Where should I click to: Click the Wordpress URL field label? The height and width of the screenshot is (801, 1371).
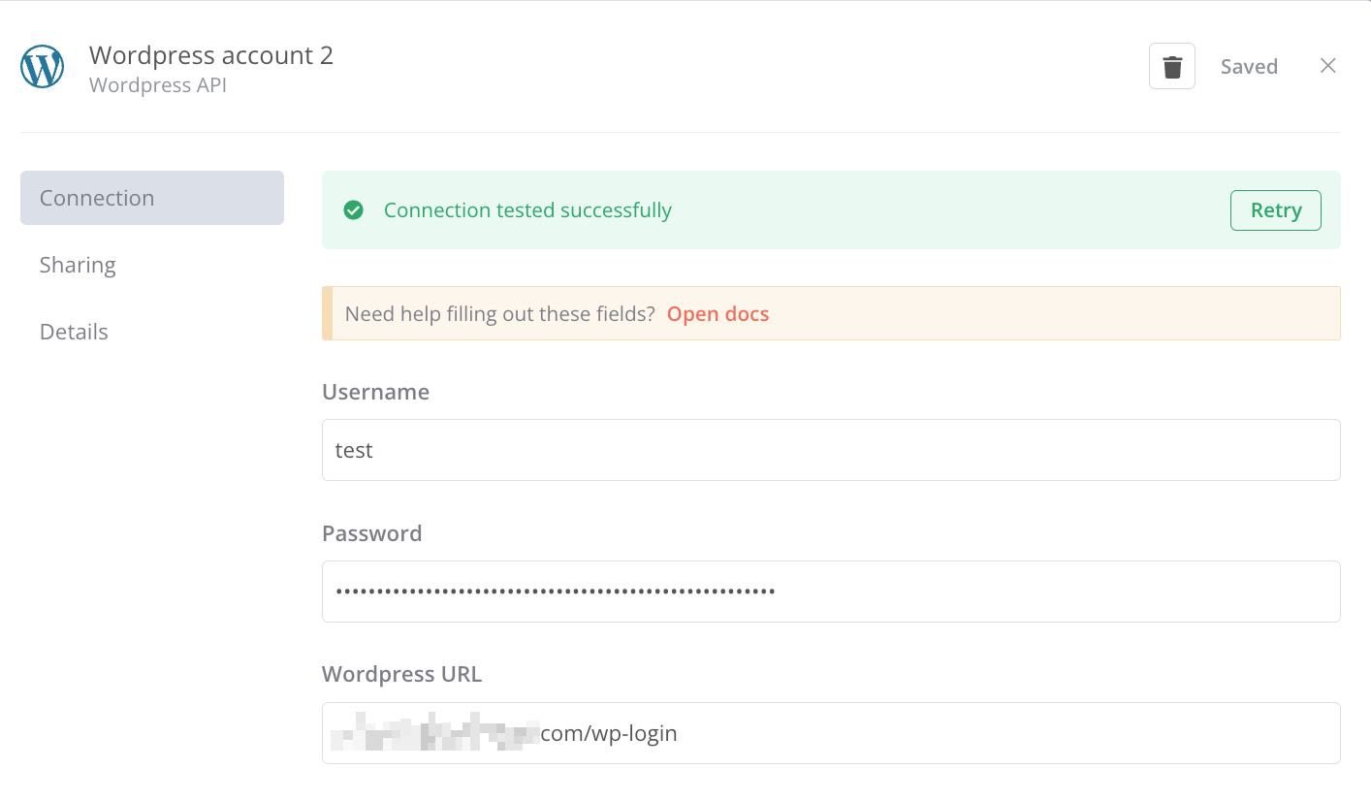coord(401,674)
